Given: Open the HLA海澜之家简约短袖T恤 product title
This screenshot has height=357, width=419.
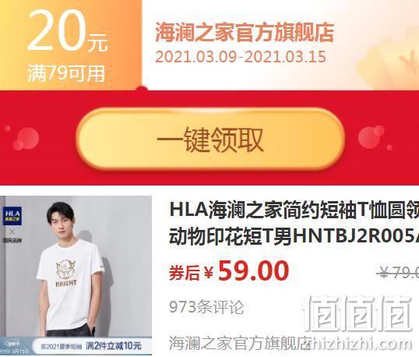Looking at the screenshot, I should (294, 224).
